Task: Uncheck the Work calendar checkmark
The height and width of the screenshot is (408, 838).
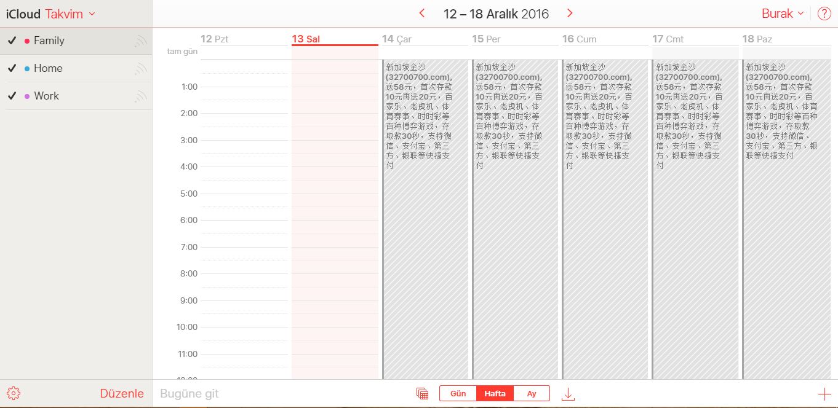Action: 12,96
